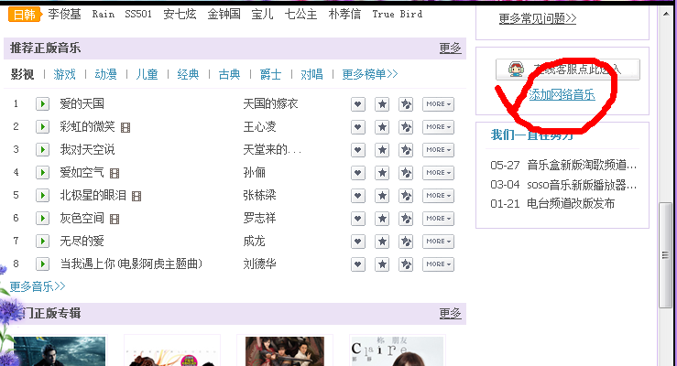Play the song 北极星的眼泪
The height and width of the screenshot is (366, 677).
coord(42,195)
